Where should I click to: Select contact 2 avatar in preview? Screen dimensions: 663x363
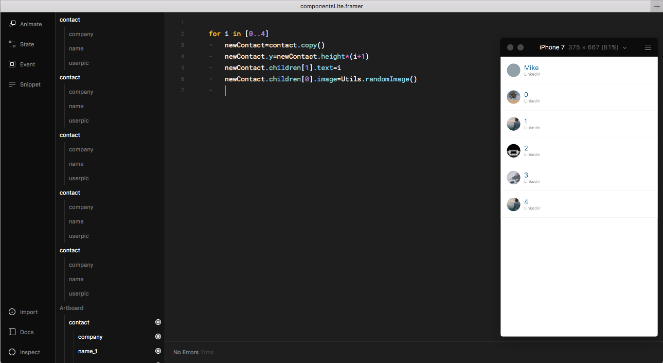coord(513,150)
